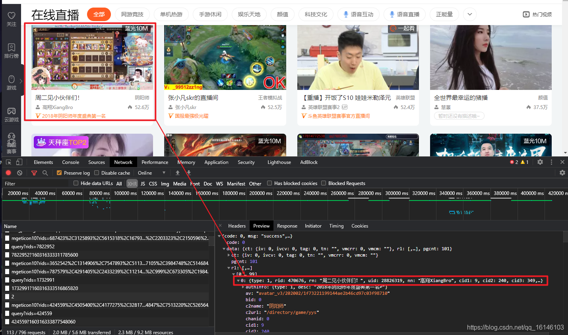Image resolution: width=568 pixels, height=335 pixels.
Task: Open 张小凡skr的直播间 stream title
Action: coord(193,97)
